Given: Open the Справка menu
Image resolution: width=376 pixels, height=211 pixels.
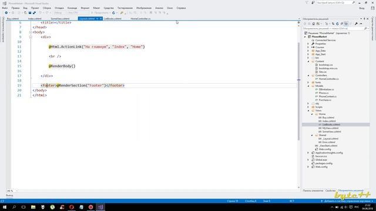Looking at the screenshot, I should pyautogui.click(x=181, y=8).
